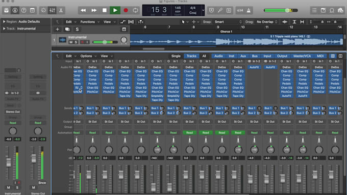
Task: Toggle the Inspector button in control bar
Action: (x=15, y=10)
